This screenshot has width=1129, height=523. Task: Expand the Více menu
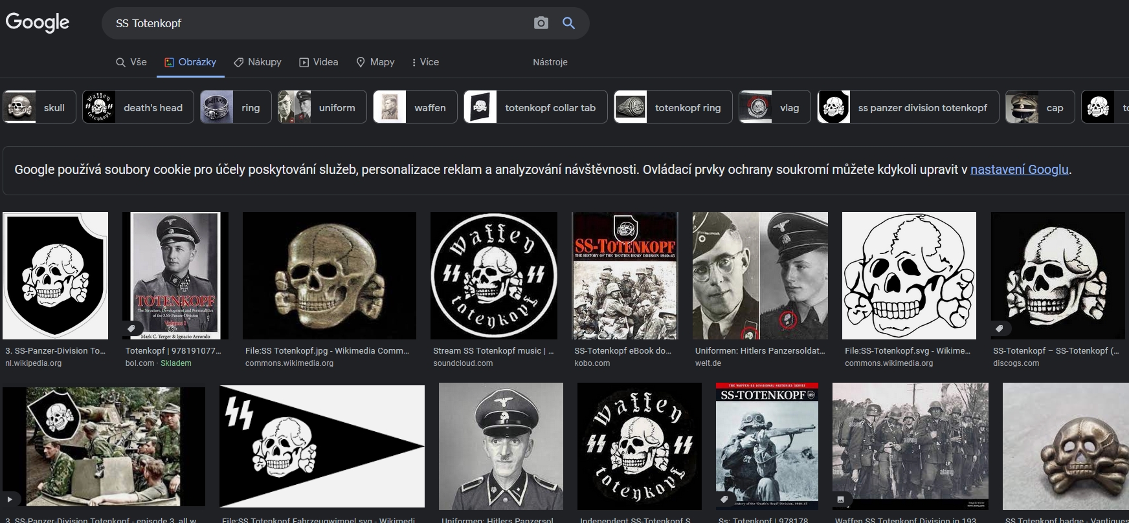425,62
